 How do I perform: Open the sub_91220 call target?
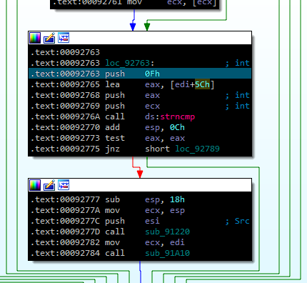click(168, 232)
